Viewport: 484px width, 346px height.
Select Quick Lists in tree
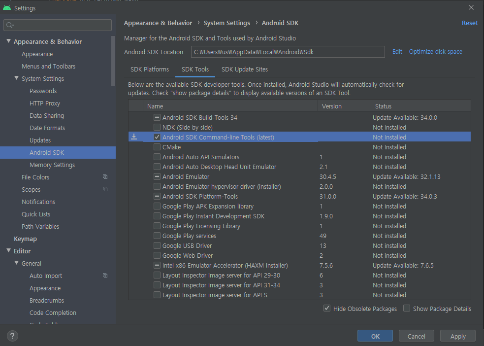(36, 214)
